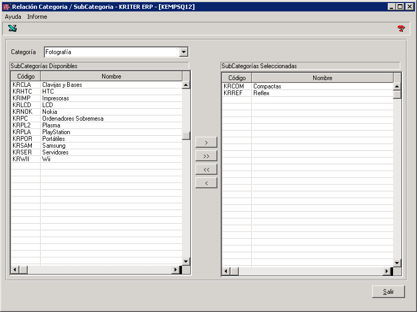The image size is (417, 312).
Task: Select the LCD subcategory row
Action: (96, 105)
